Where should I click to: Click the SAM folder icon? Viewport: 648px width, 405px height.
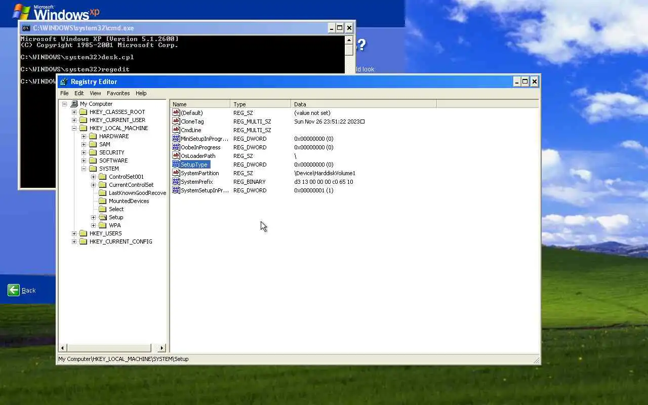coord(93,144)
